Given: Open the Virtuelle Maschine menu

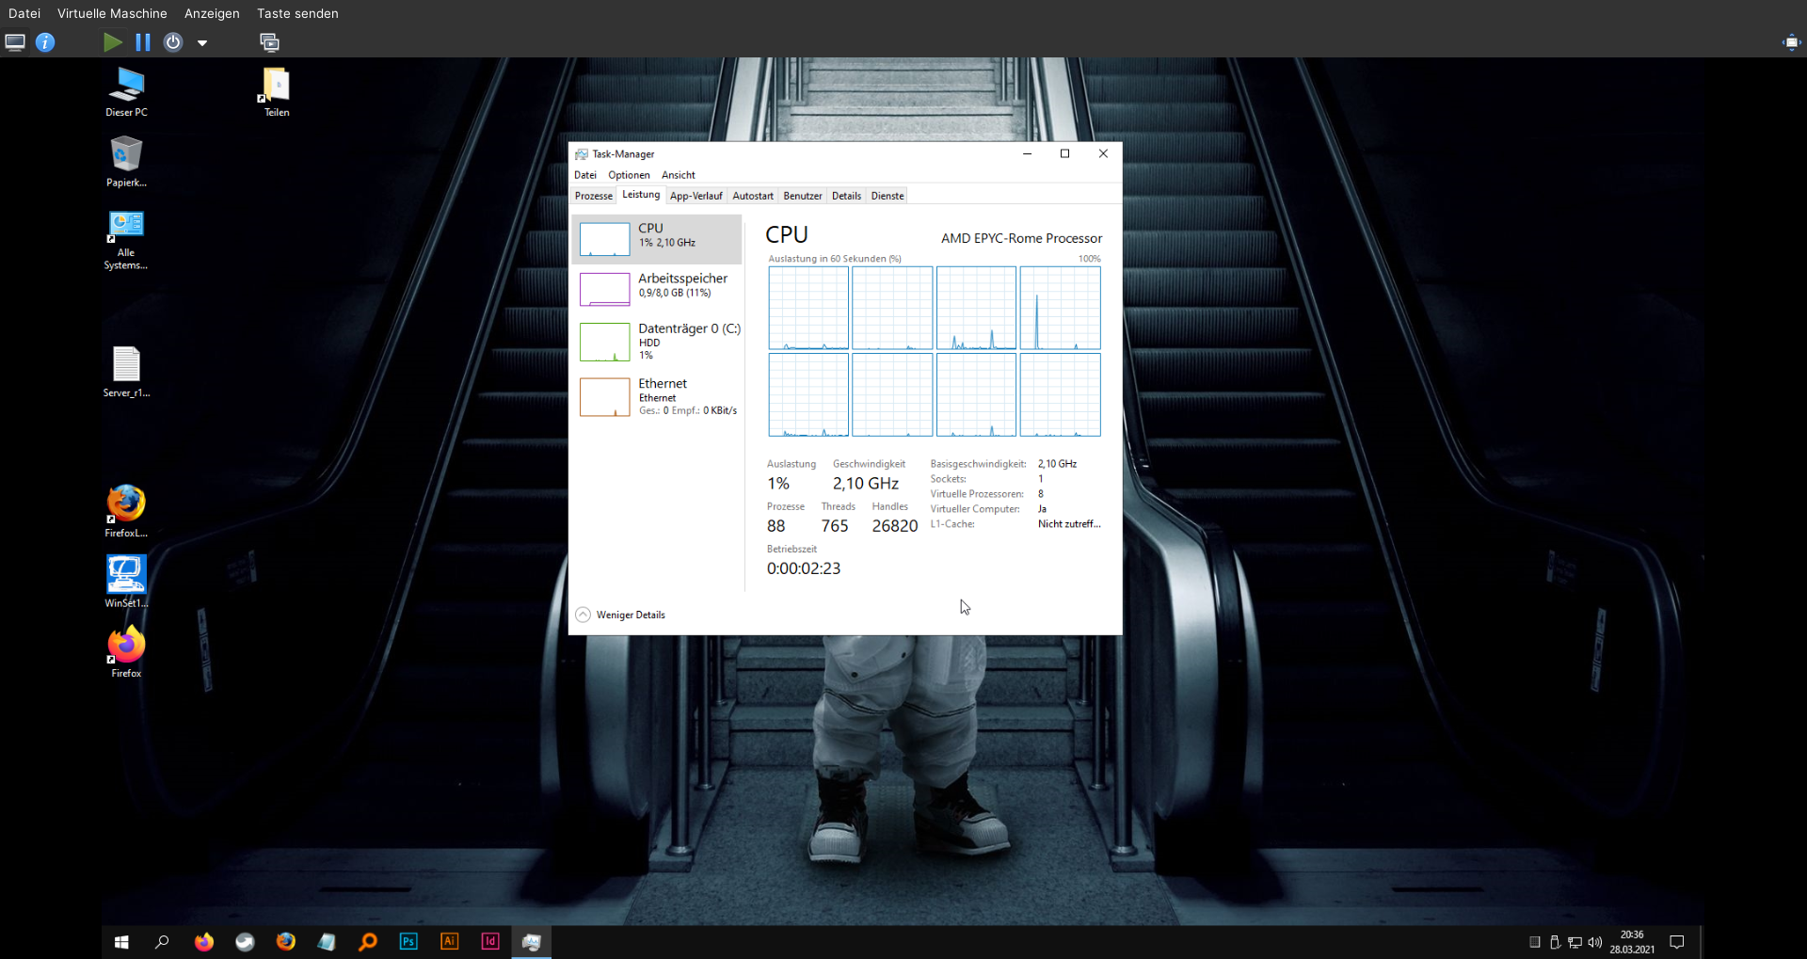Looking at the screenshot, I should pyautogui.click(x=112, y=13).
